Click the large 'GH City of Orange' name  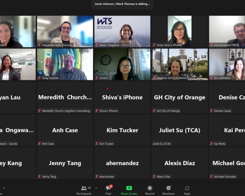point(180,98)
